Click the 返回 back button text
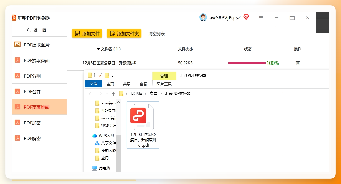 coord(40,30)
